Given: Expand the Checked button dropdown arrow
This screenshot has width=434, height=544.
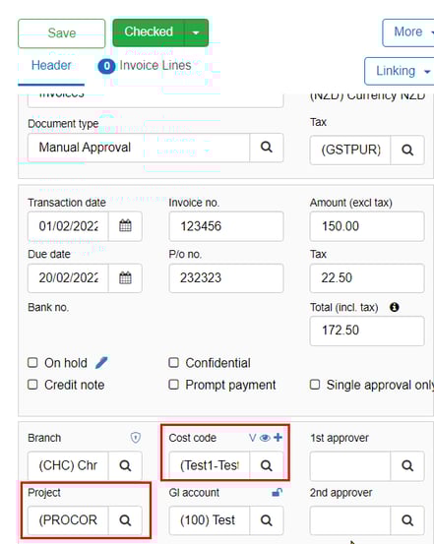Looking at the screenshot, I should click(196, 32).
